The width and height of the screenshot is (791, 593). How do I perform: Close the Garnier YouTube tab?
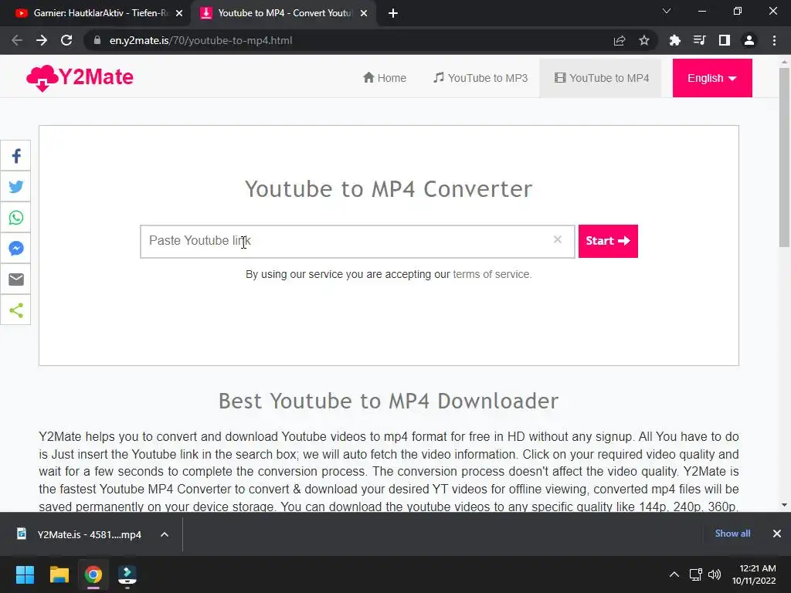point(179,13)
